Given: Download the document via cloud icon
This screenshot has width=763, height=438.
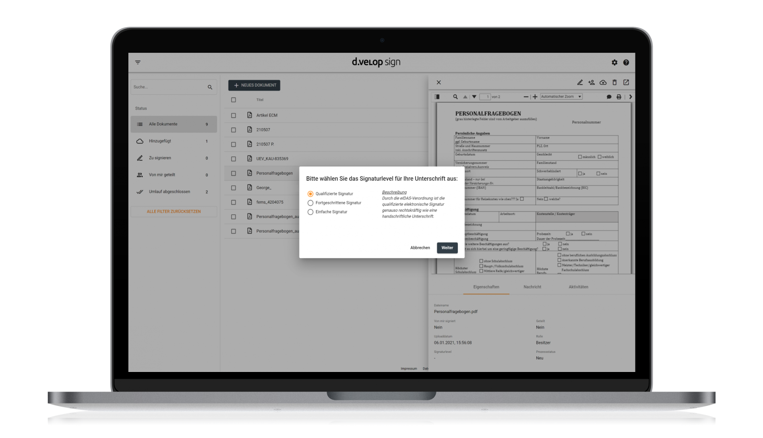Looking at the screenshot, I should [603, 83].
